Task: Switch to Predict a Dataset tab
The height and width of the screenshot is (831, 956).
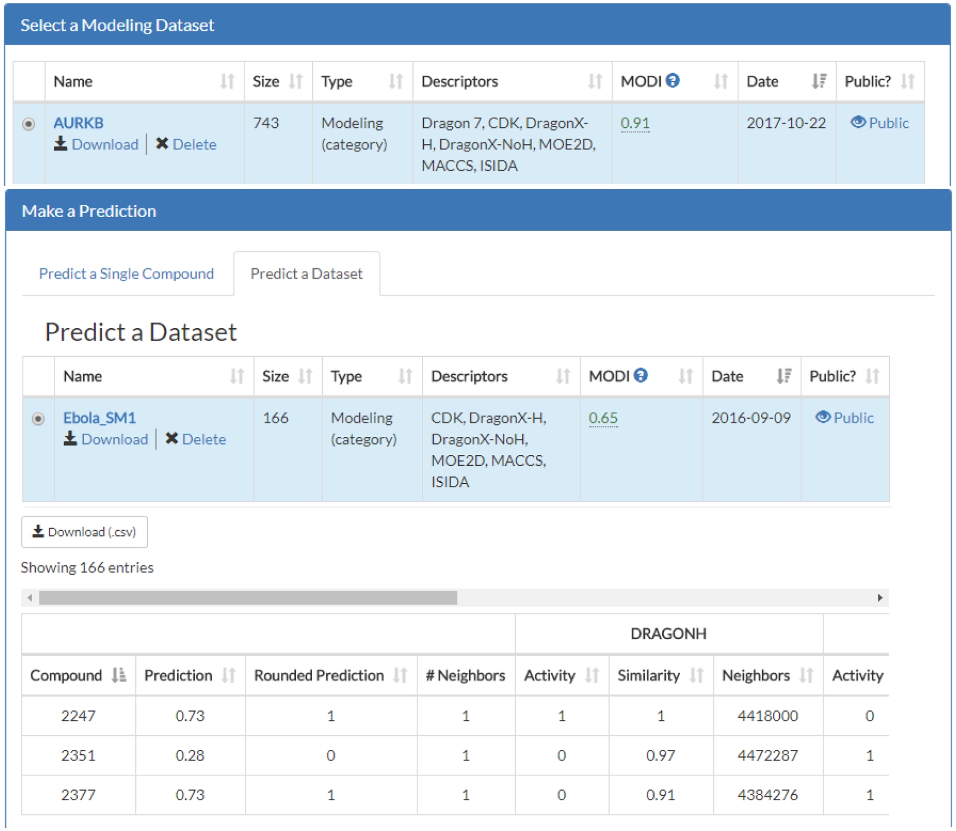Action: (307, 274)
